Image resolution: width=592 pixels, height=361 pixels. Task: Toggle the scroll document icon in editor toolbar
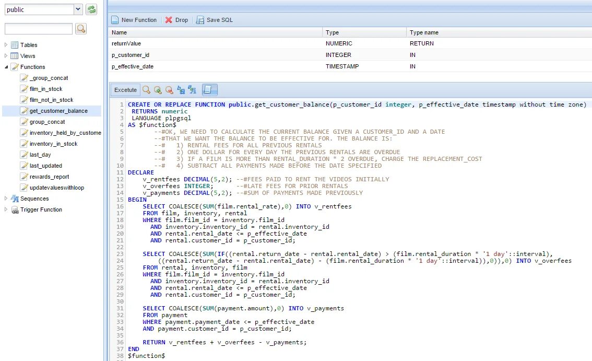point(209,89)
